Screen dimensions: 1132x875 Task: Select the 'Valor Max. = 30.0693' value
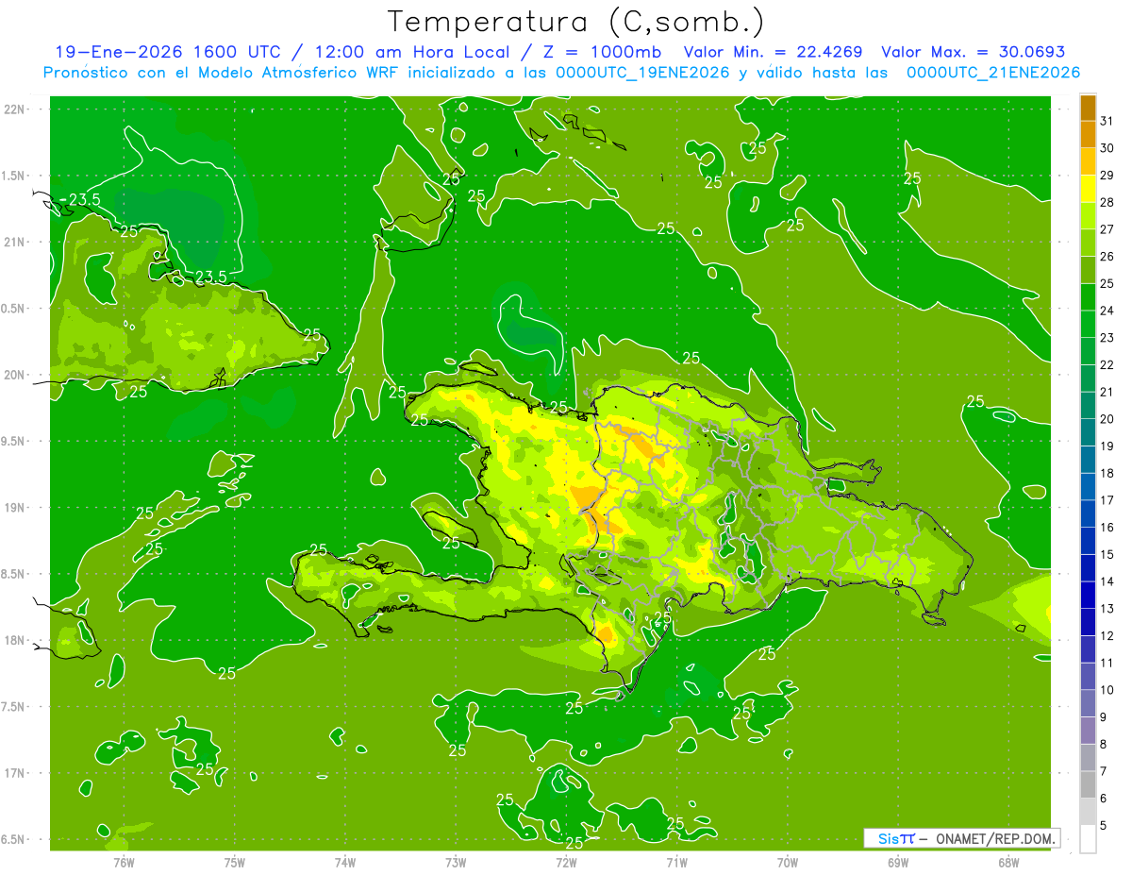tap(974, 52)
